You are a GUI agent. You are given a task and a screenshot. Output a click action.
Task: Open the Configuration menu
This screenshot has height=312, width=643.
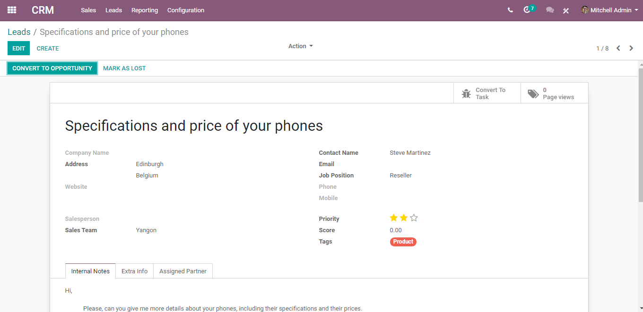[x=186, y=10]
